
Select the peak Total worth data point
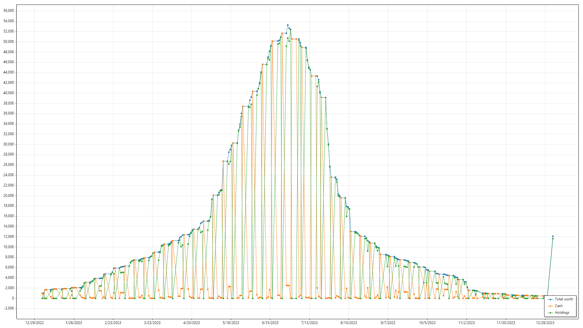point(288,25)
